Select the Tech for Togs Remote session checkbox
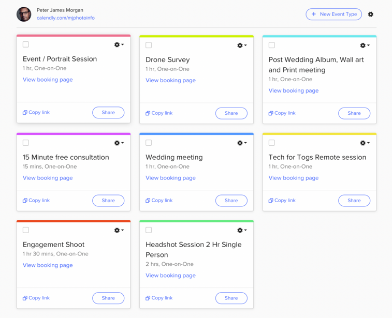This screenshot has height=318, width=392. (x=271, y=143)
